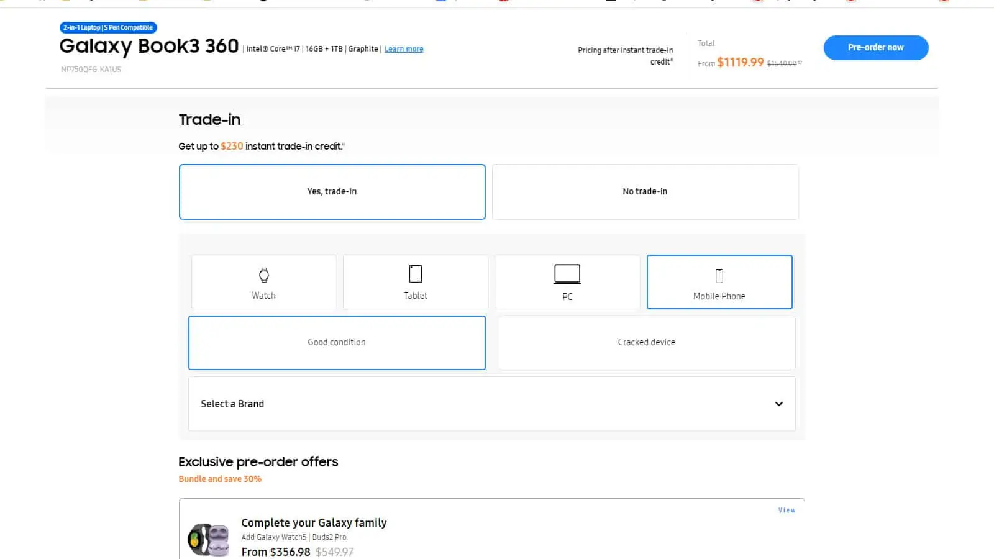The width and height of the screenshot is (994, 559).
Task: Select the Watch device icon
Action: click(263, 275)
